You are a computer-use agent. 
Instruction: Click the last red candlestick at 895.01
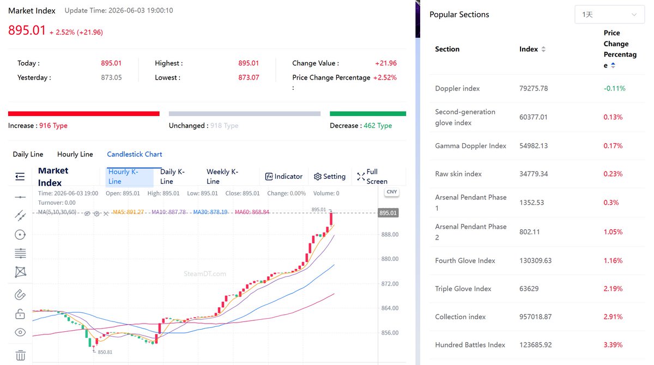(x=331, y=218)
